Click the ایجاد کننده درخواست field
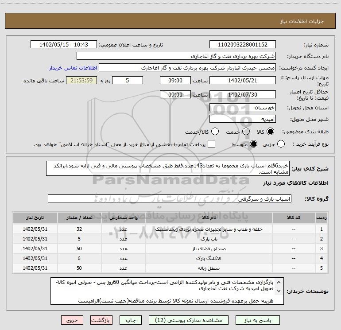 [187, 68]
